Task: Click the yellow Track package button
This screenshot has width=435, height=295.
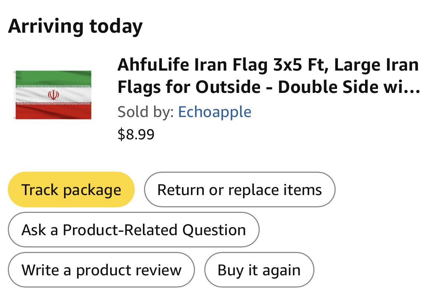Action: click(x=71, y=190)
